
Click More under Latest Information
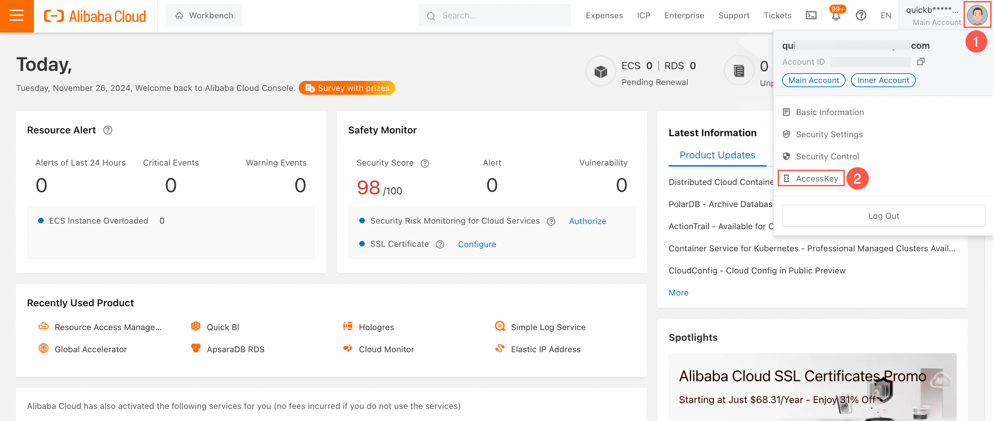[678, 293]
